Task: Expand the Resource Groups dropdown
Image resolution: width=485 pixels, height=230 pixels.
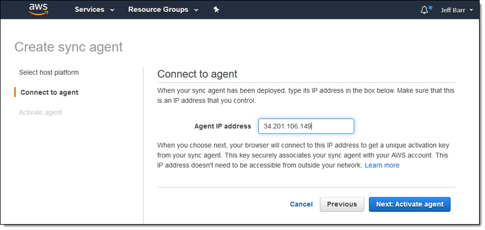Action: [163, 10]
